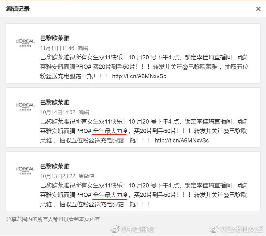Click 分享范围内的所有人都可以看到本页内容 notice

[53, 219]
